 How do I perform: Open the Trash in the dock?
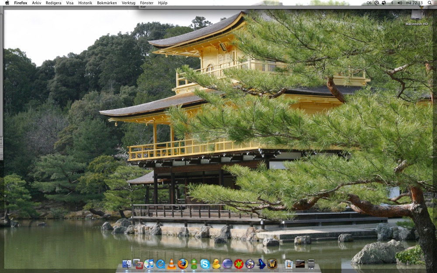pyautogui.click(x=311, y=263)
